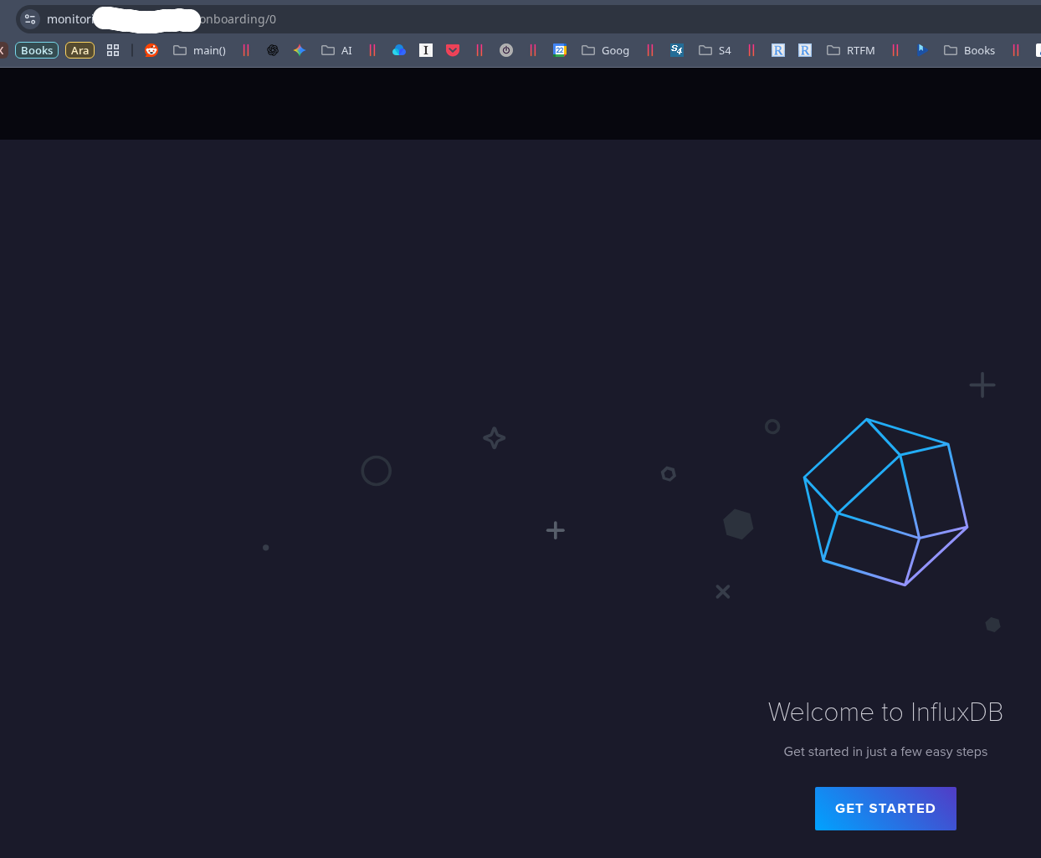Expand the 'main()' bookmarks folder
The height and width of the screenshot is (858, 1041).
point(199,50)
